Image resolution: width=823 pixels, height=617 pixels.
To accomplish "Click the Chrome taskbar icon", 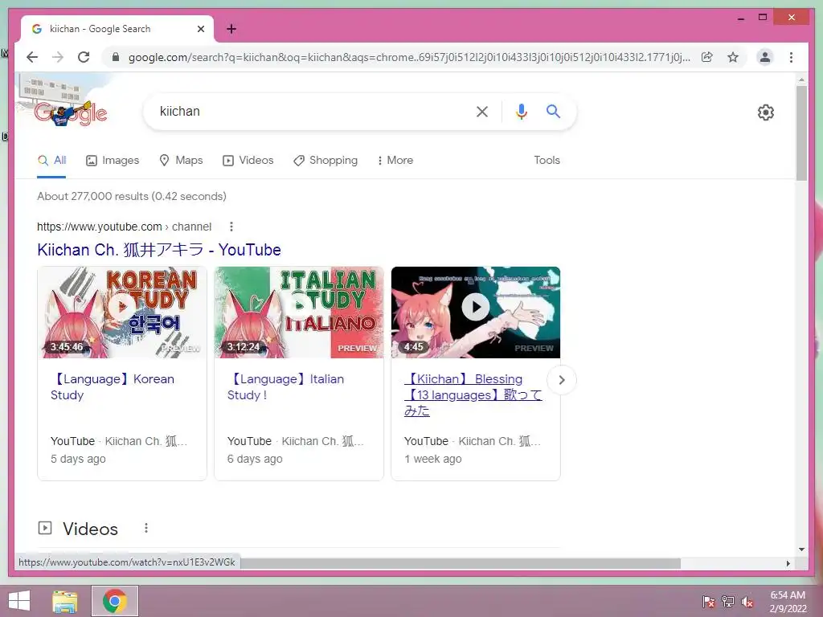I will [x=115, y=601].
